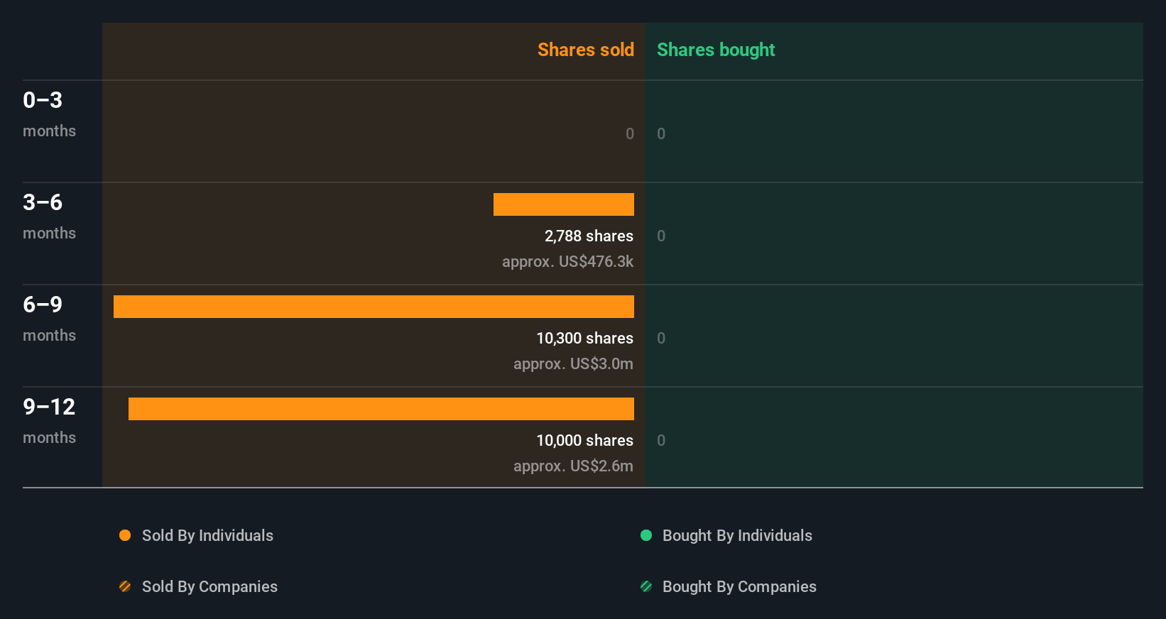Viewport: 1166px width, 619px height.
Task: Click the 3–6 months orange sold bar
Action: point(564,204)
